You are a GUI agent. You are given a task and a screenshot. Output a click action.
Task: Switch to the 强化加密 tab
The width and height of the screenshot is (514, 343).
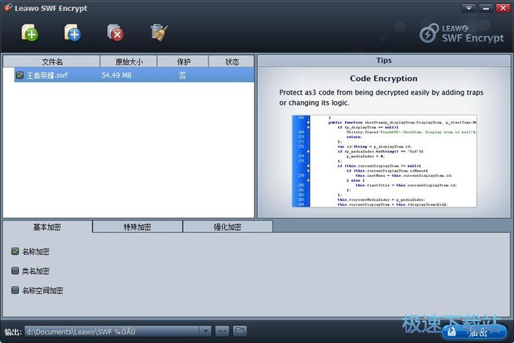[227, 227]
